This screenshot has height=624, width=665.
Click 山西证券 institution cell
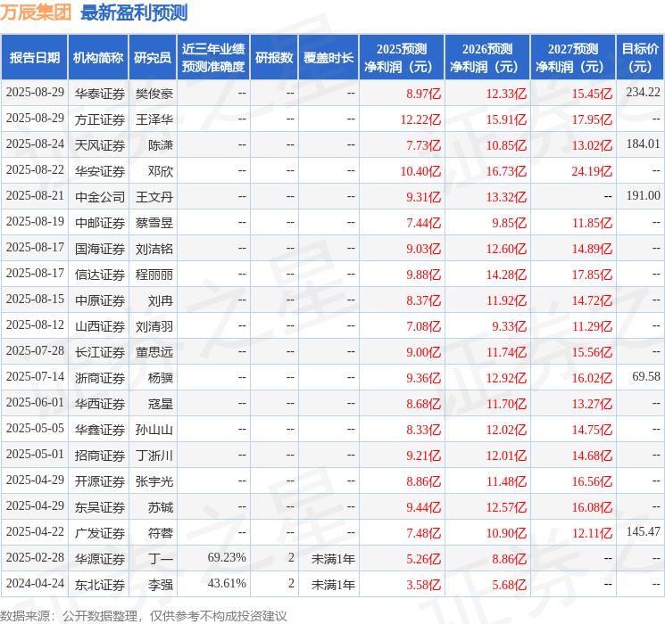100,326
